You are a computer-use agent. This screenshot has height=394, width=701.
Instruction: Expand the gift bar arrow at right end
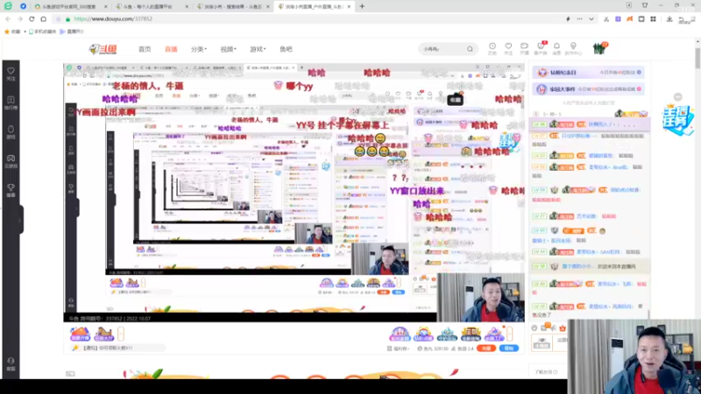pyautogui.click(x=510, y=334)
